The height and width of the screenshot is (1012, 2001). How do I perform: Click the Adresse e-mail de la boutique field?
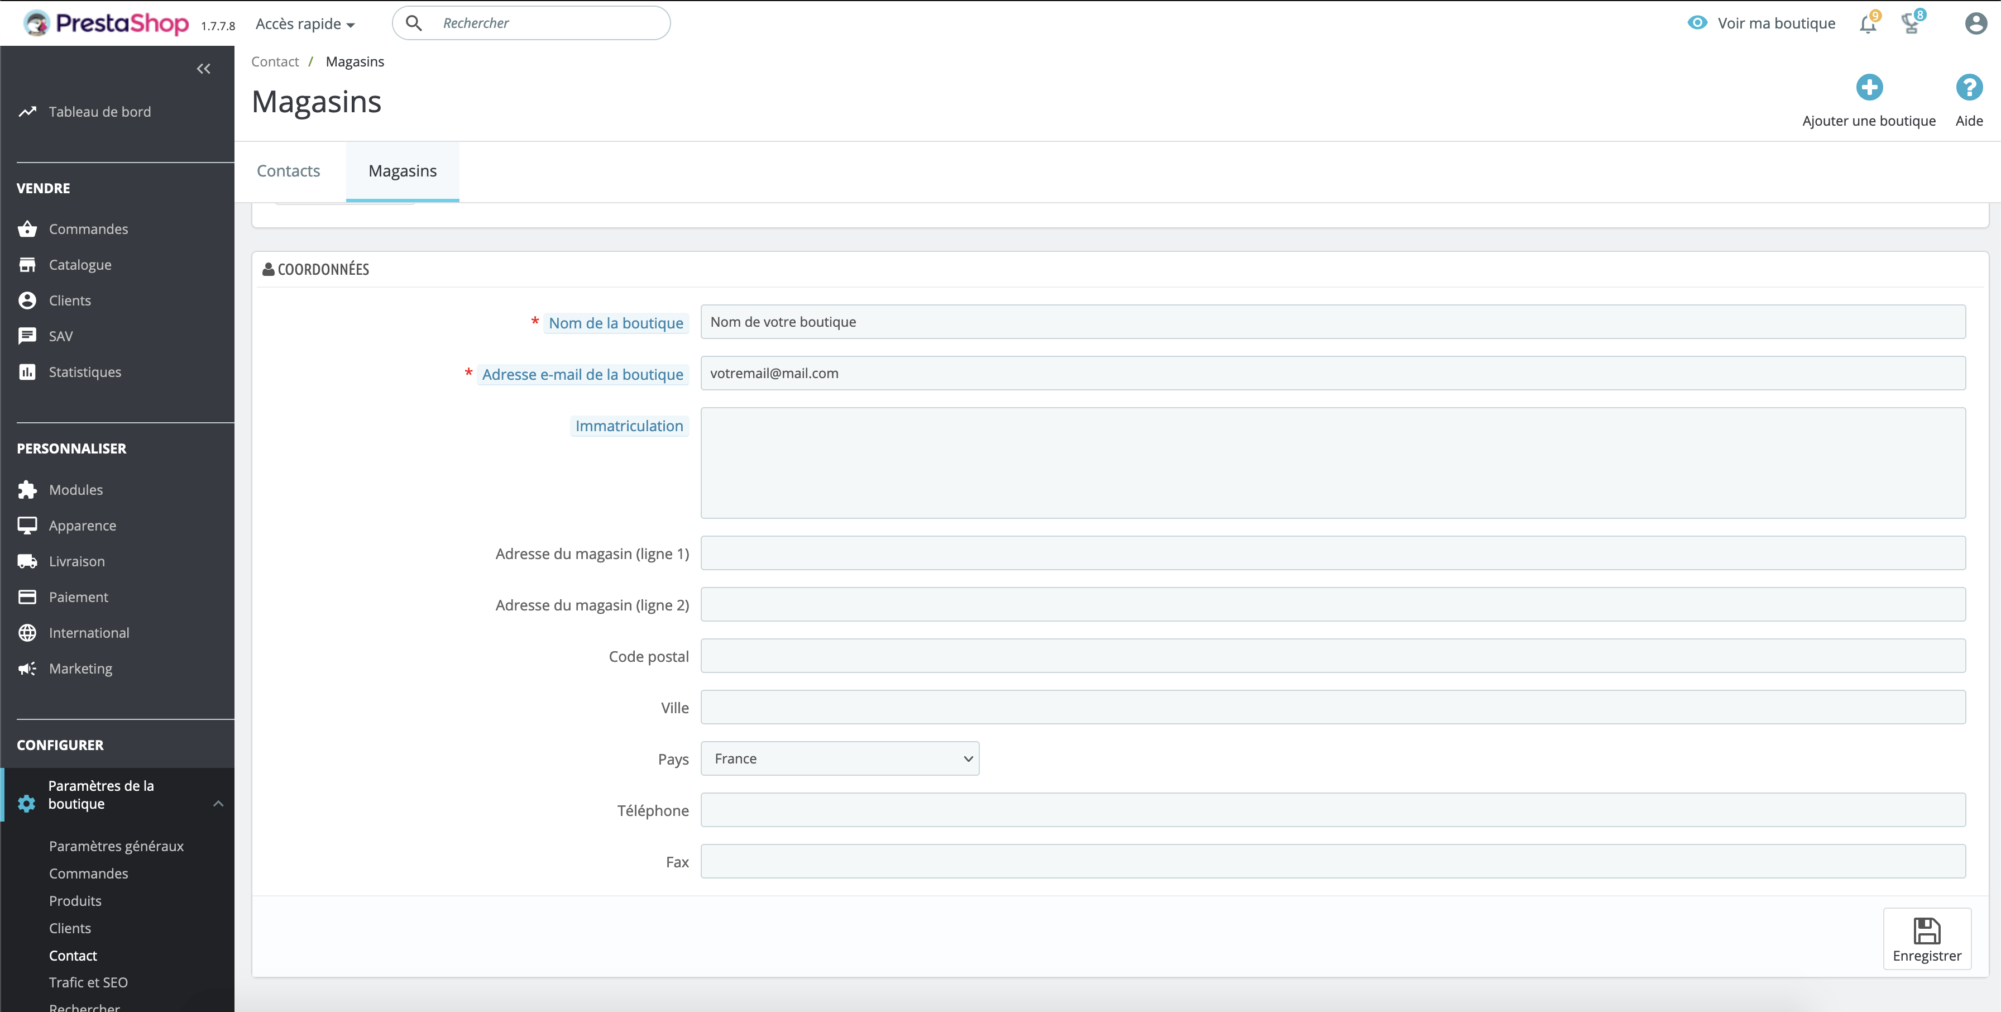[1333, 373]
